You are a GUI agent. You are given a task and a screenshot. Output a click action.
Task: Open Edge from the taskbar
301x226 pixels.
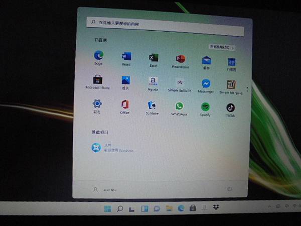click(181, 208)
